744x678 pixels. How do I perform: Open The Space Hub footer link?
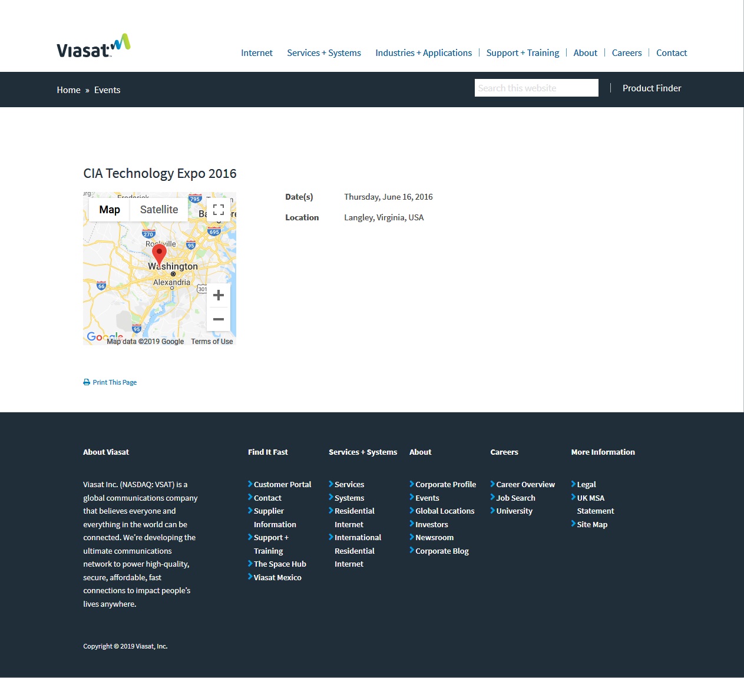tap(280, 564)
